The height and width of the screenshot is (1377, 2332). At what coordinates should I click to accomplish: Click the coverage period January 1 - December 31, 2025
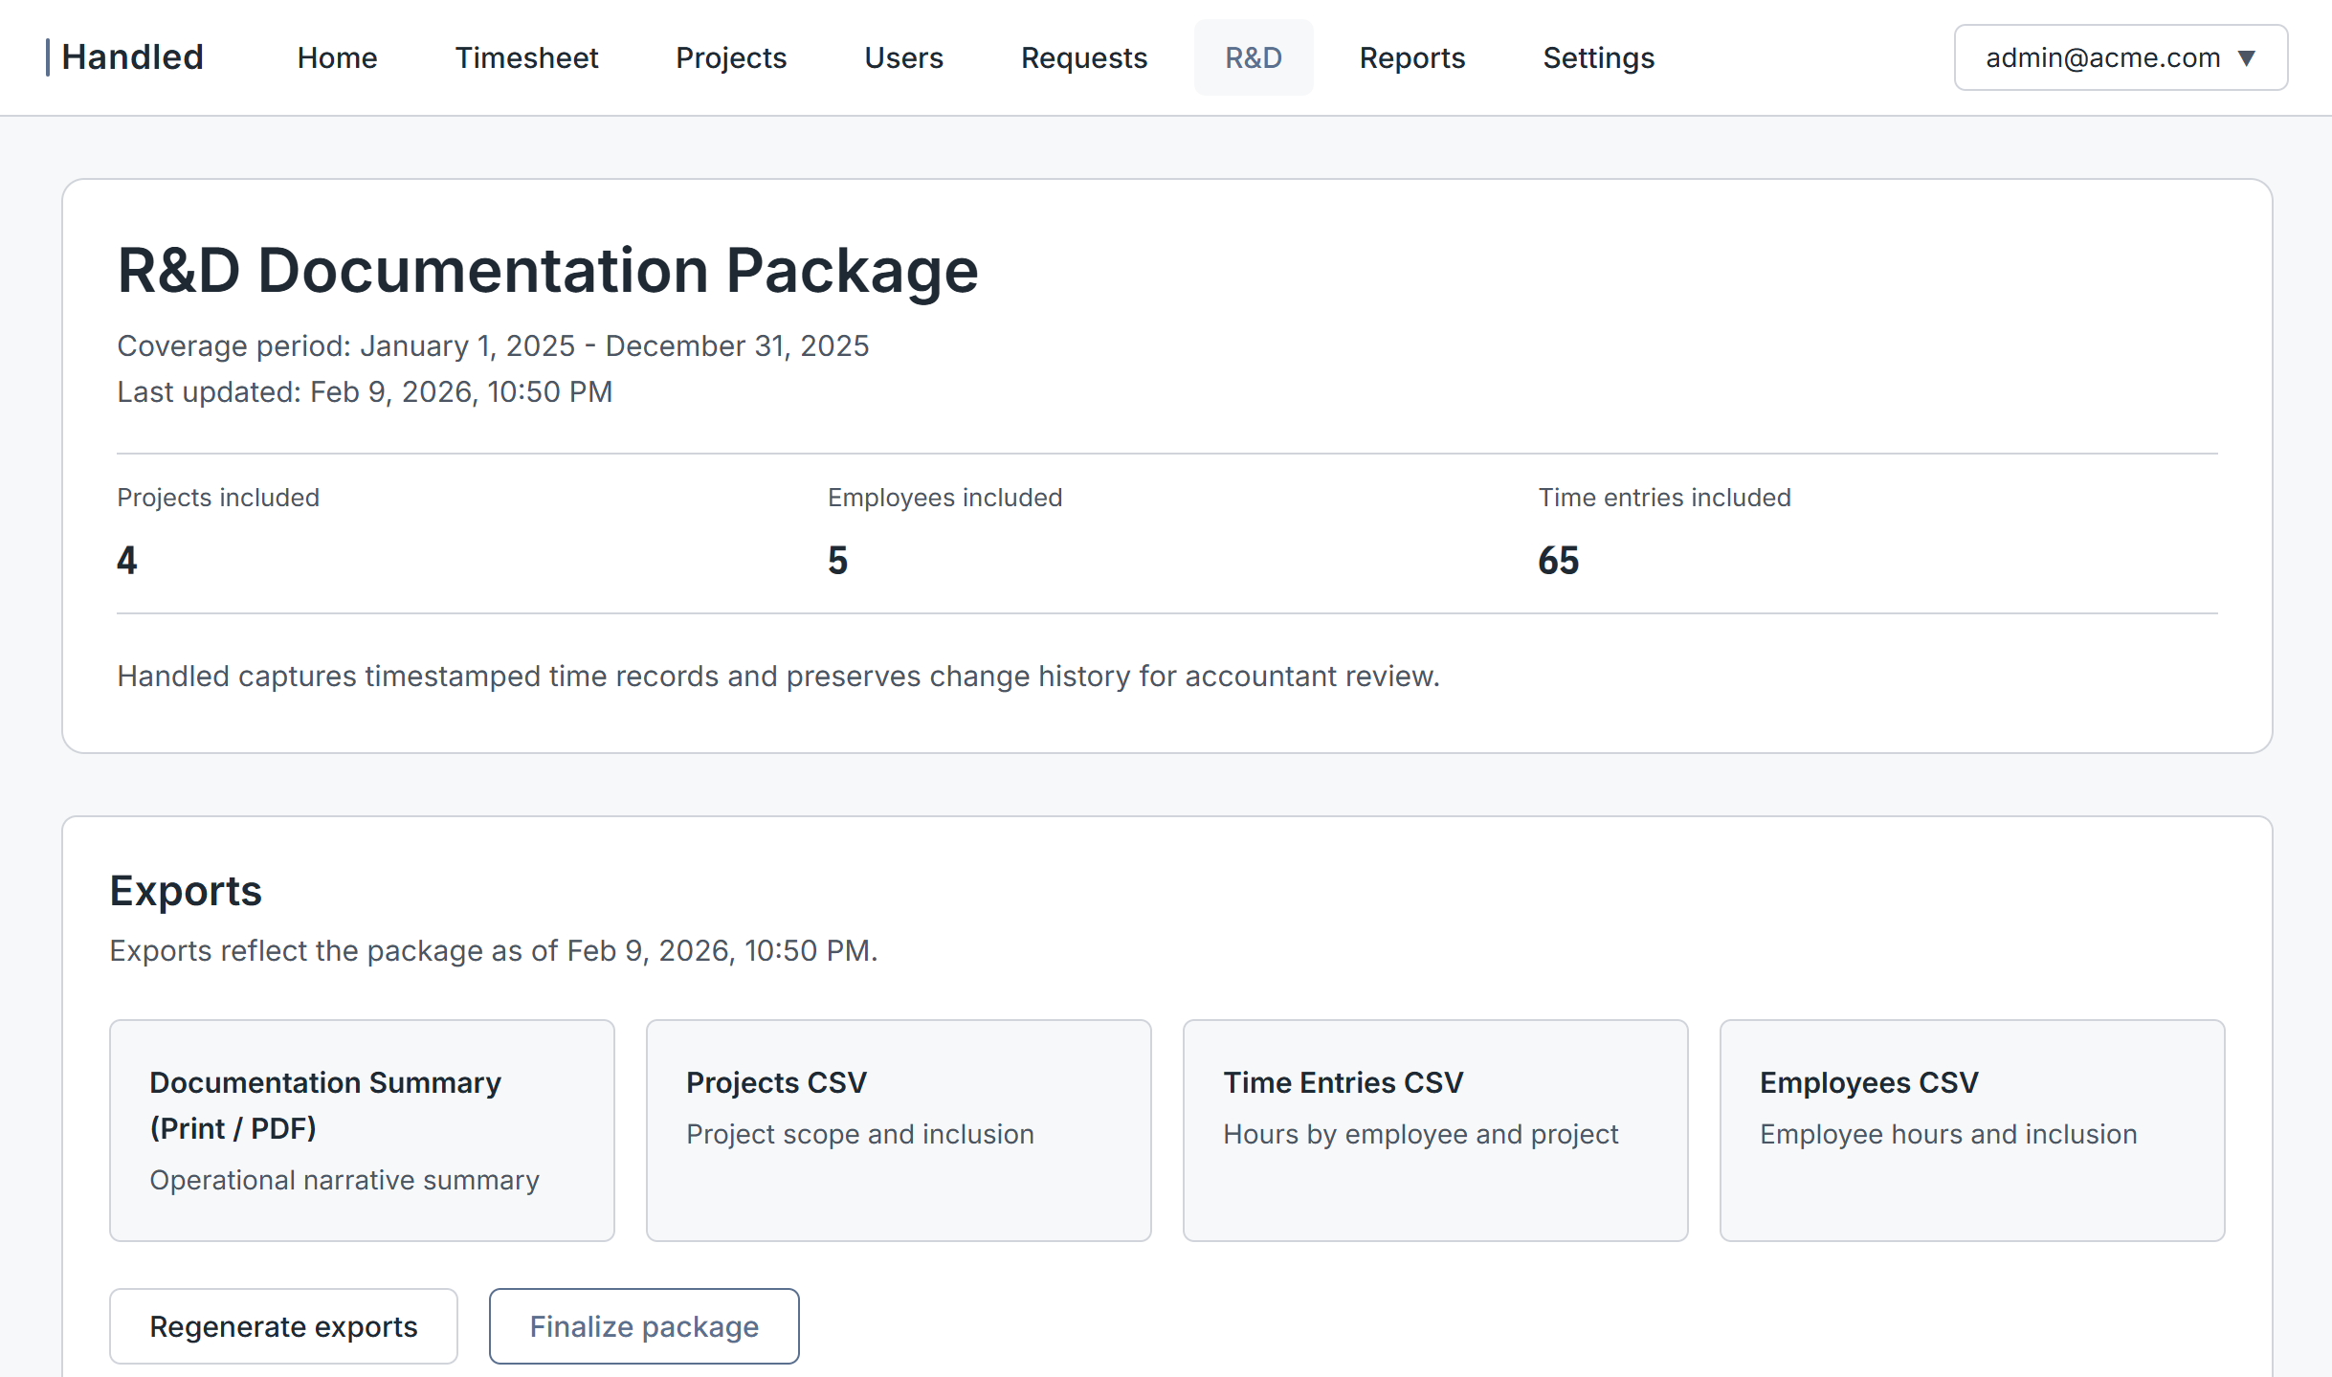[493, 345]
